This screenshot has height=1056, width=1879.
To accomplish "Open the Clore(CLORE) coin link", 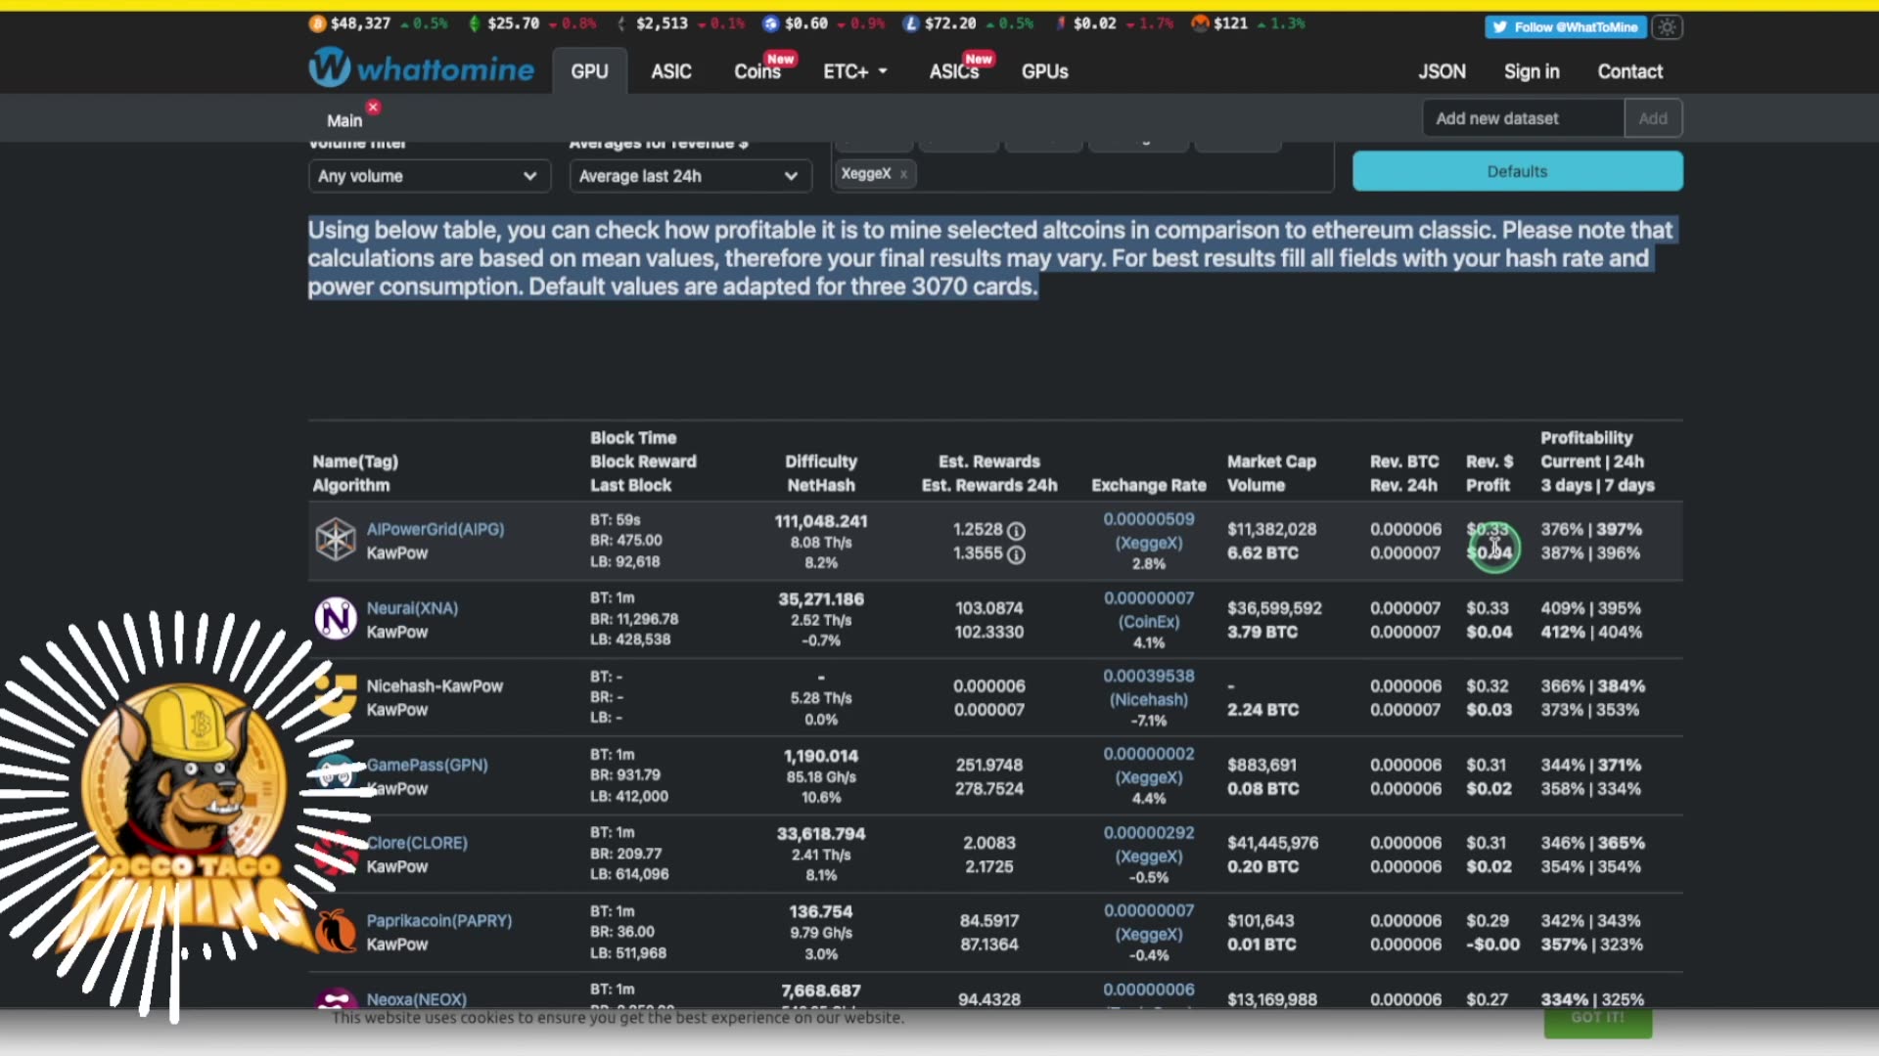I will point(417,843).
